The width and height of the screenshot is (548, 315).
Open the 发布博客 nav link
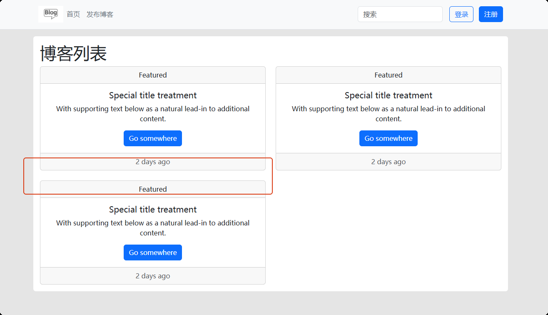(x=100, y=14)
